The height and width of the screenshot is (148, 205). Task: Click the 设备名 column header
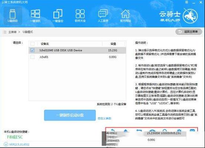45,44
